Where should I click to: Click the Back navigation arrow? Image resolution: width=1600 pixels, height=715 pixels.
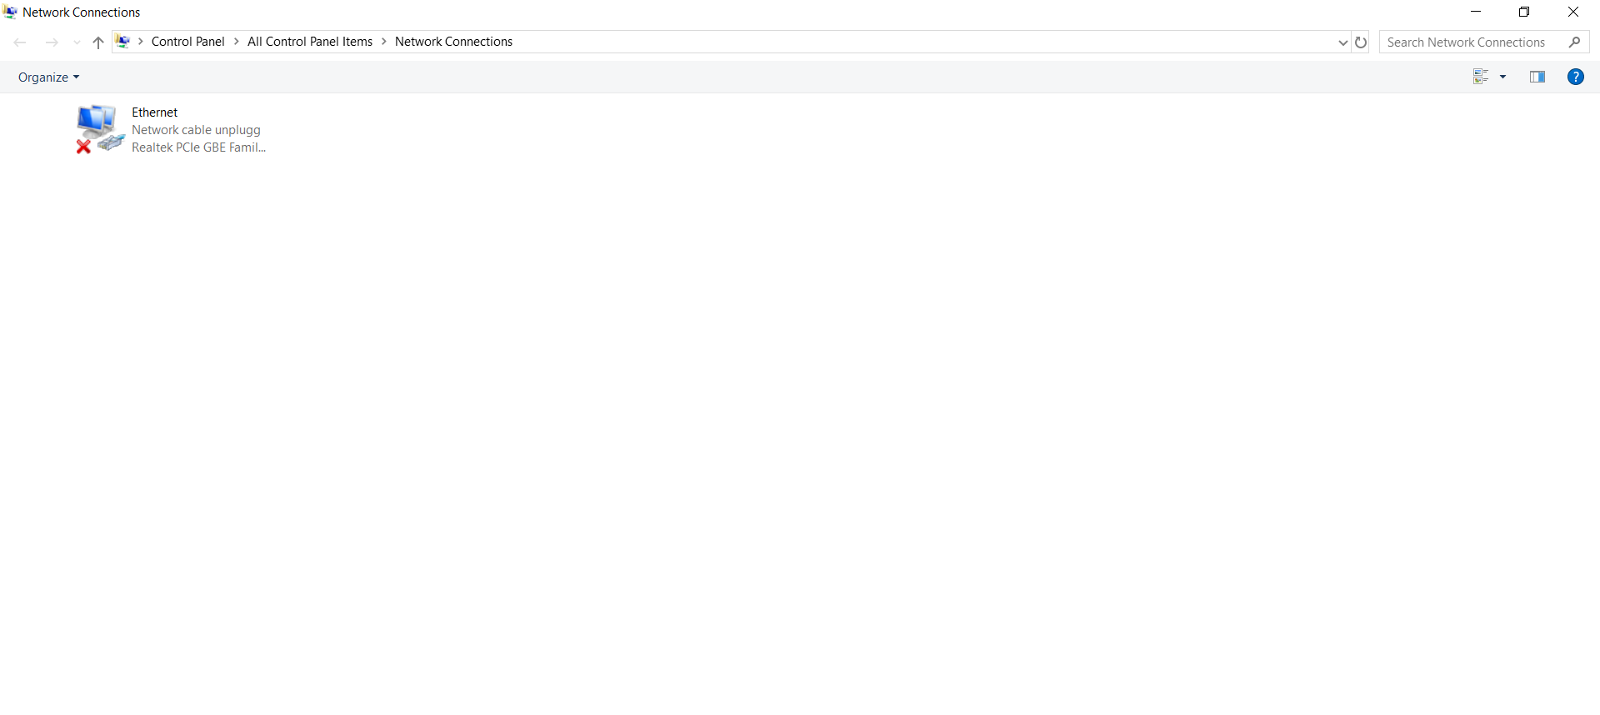(x=20, y=42)
